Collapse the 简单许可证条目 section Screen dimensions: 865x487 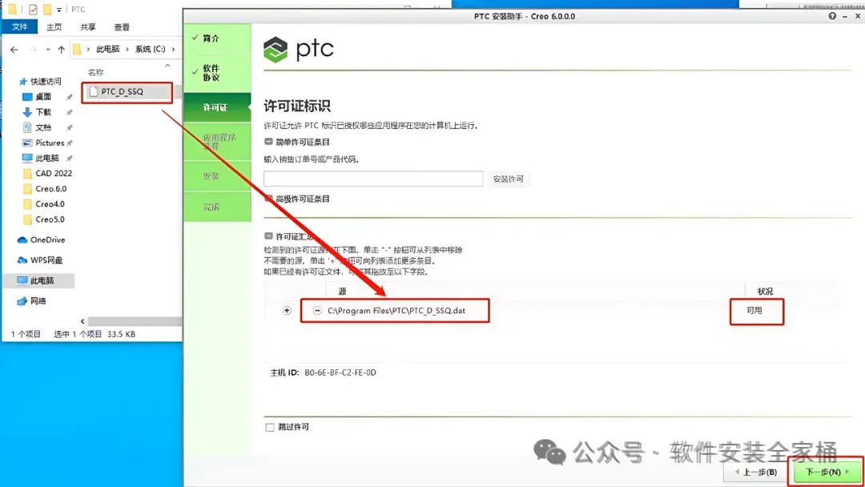coord(268,142)
